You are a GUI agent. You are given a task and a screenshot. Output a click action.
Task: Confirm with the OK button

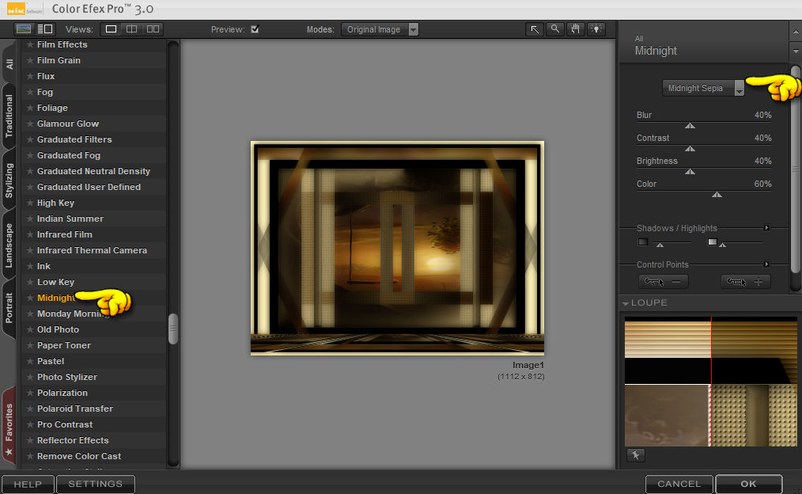748,484
